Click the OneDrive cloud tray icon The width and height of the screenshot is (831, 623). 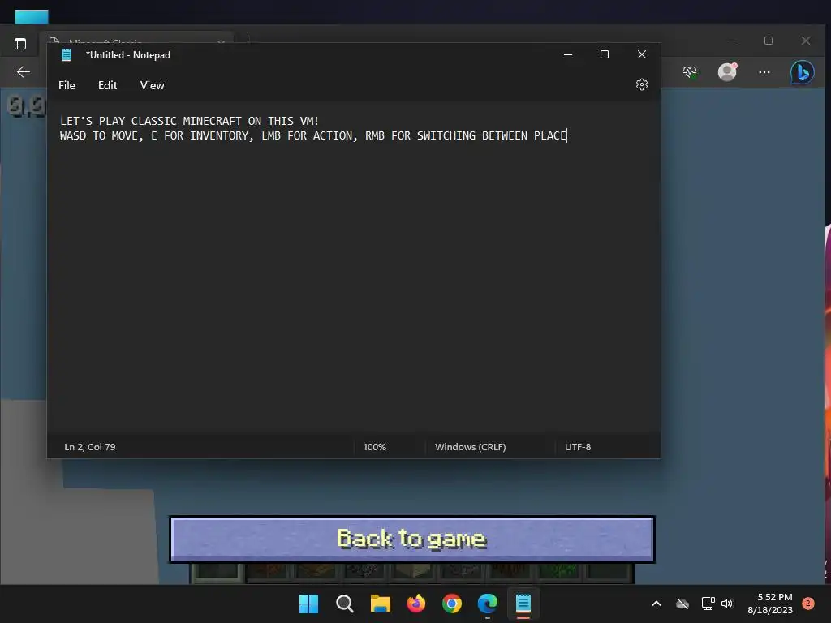click(682, 604)
